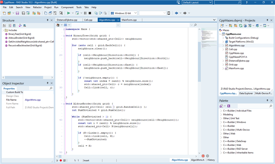275x164 pixels.
Task: Toggle the pushpin on the Projects panel
Action: (267, 20)
